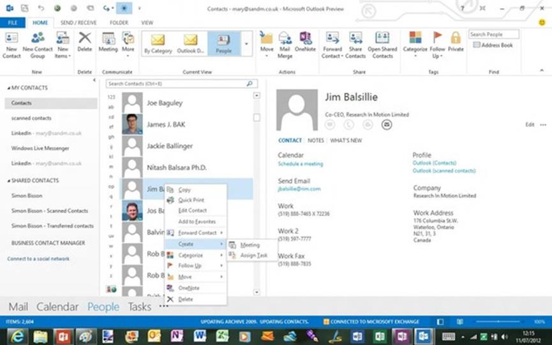Click the Schedule a meeting link

pos(301,164)
